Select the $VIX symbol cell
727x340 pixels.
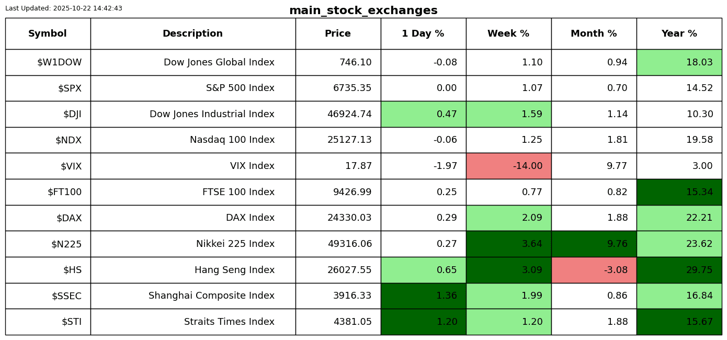tap(71, 166)
